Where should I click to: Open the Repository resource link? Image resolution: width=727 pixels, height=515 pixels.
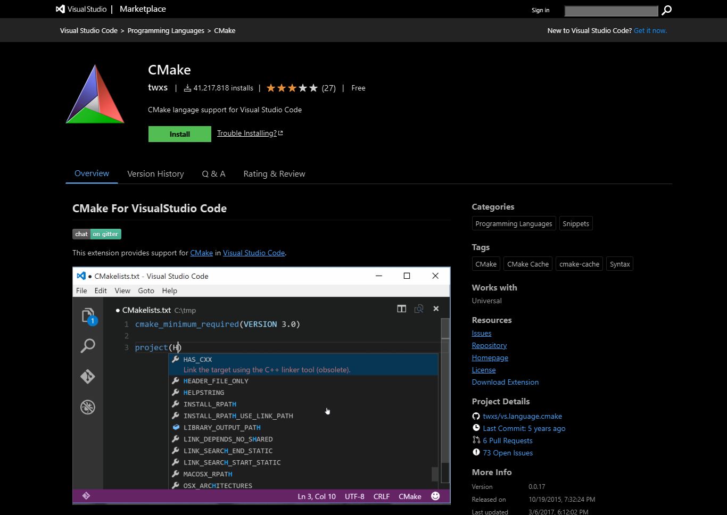(489, 345)
